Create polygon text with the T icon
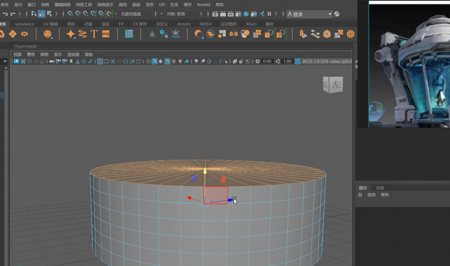This screenshot has height=266, width=450. 94,34
